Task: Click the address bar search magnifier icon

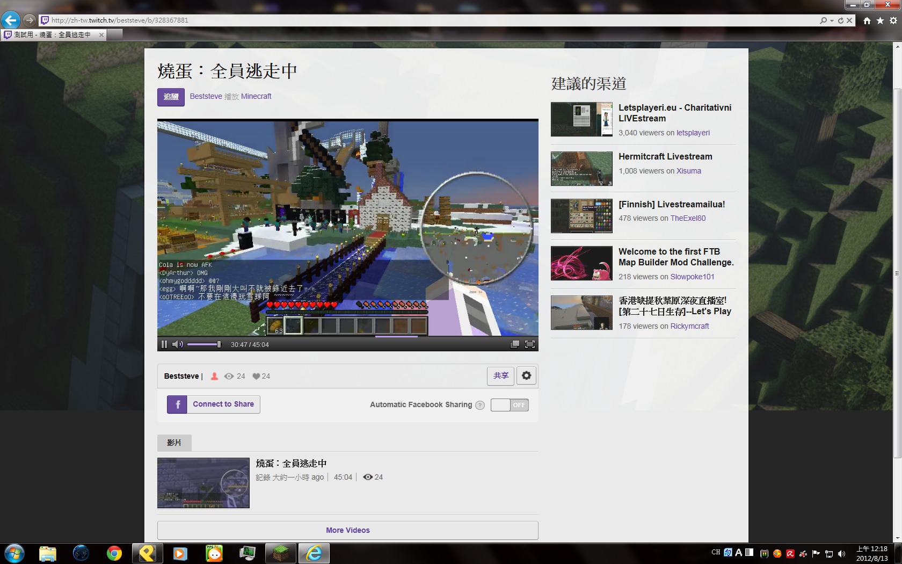Action: 824,20
